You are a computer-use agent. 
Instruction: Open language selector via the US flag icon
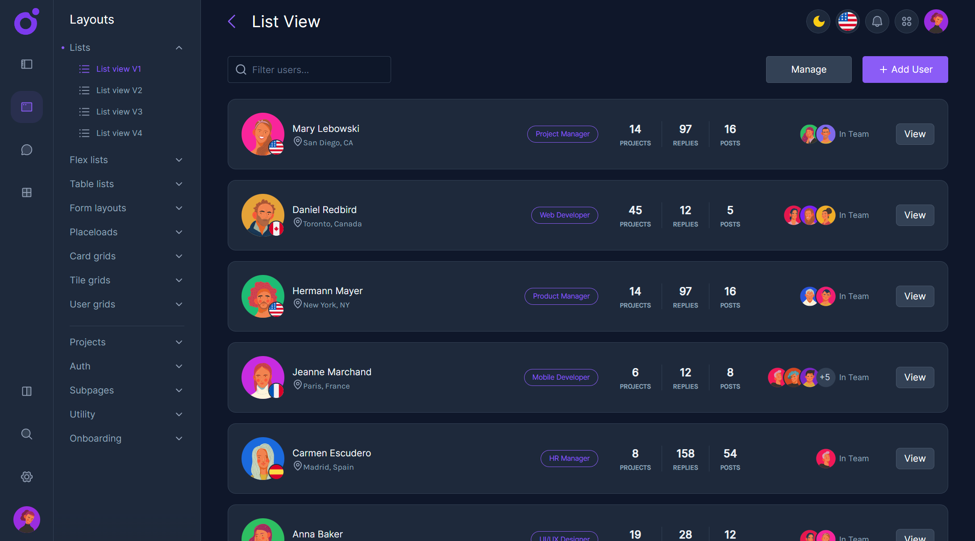point(847,21)
